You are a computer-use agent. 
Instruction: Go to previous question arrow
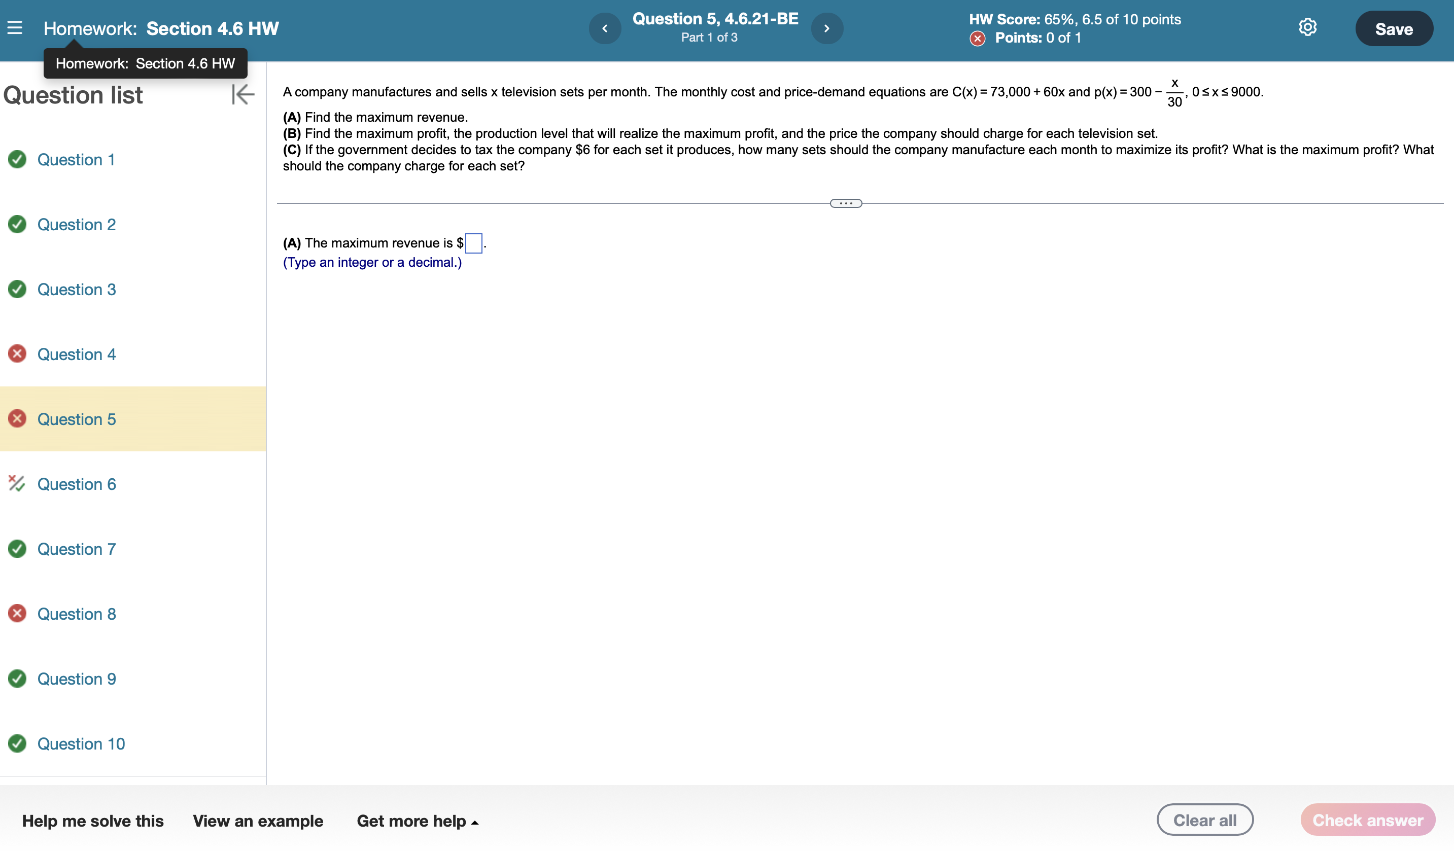click(604, 28)
